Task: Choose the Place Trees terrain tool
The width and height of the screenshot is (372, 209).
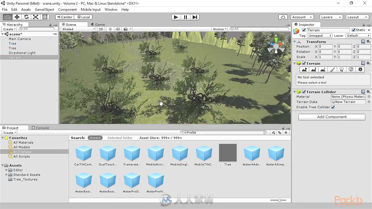Action: click(341, 70)
